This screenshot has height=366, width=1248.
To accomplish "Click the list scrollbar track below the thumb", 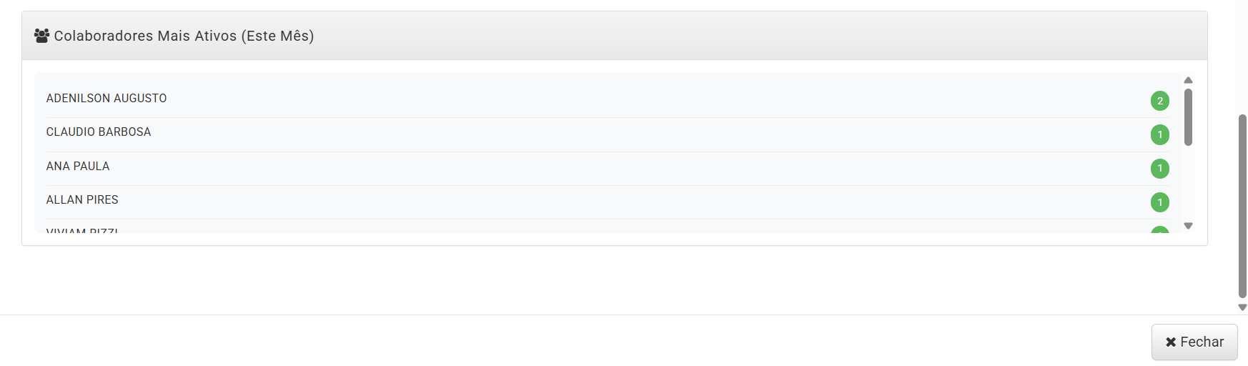I will (x=1188, y=184).
